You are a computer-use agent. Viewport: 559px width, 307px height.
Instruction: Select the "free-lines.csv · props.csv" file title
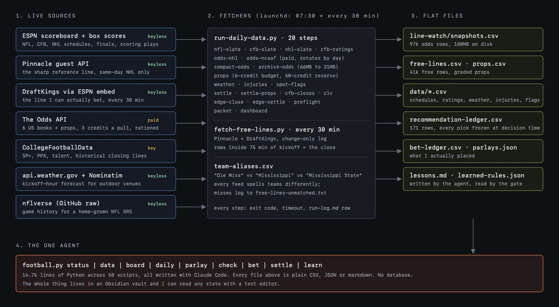pos(458,64)
